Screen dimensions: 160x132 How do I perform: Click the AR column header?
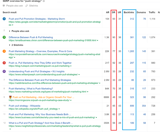tap(107, 12)
